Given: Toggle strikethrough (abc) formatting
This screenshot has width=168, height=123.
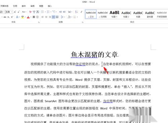Looking at the screenshot, I should tap(5, 17).
